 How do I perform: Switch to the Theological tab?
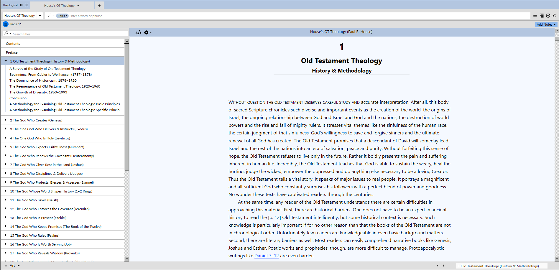10,5
